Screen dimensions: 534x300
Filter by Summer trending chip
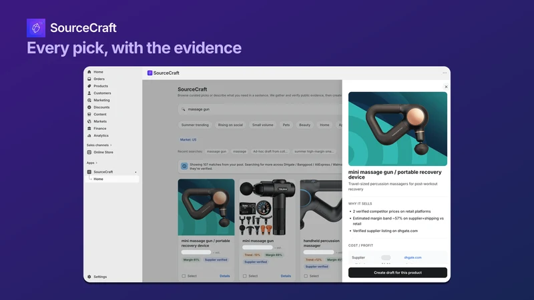pos(195,125)
